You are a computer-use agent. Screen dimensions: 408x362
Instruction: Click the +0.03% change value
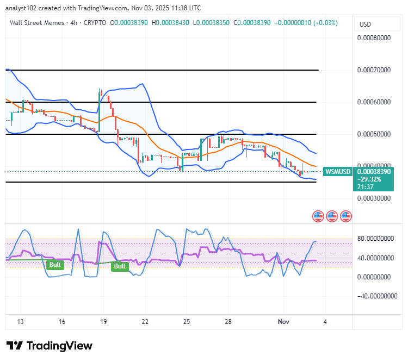(325, 23)
